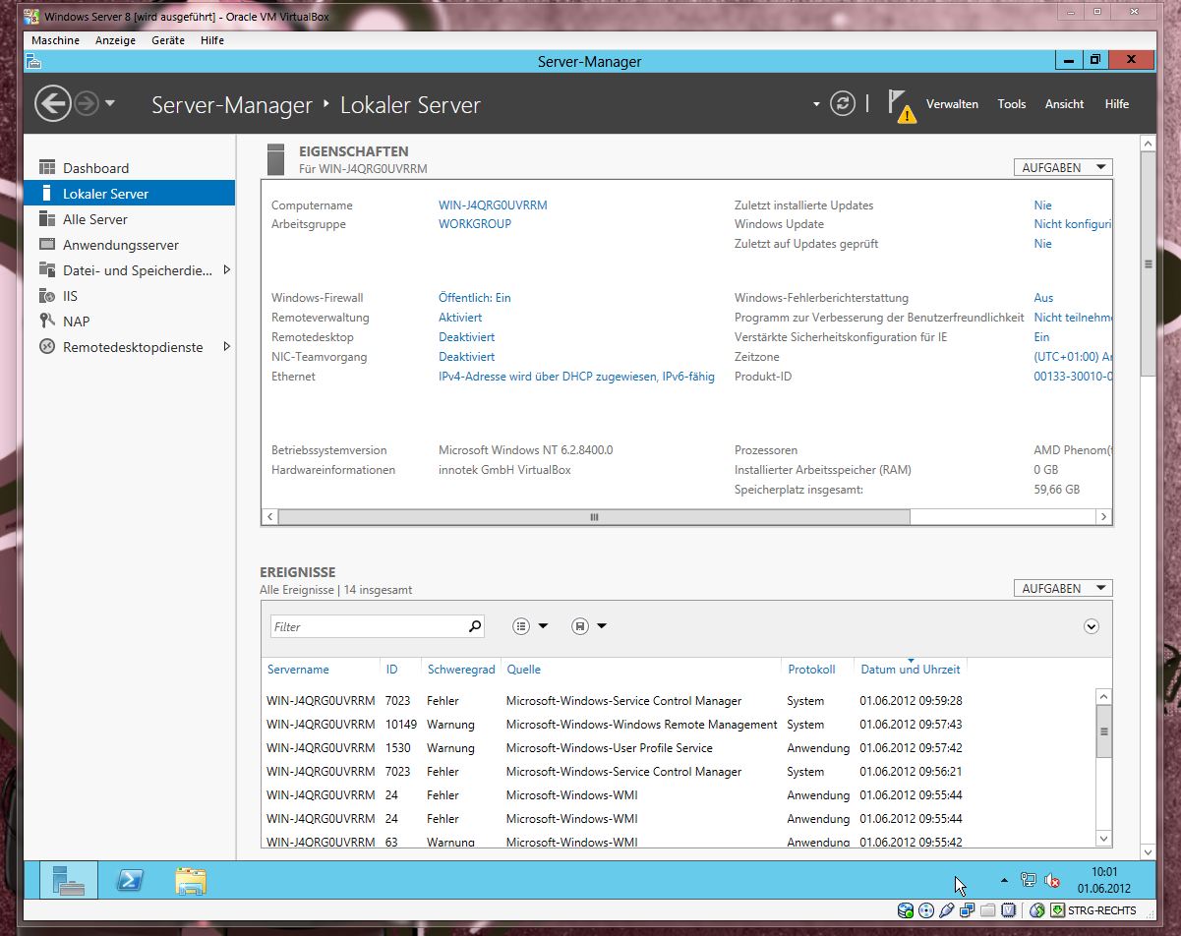Click the Remotedesktop Deaktiviert link
This screenshot has height=936, width=1181.
(466, 337)
